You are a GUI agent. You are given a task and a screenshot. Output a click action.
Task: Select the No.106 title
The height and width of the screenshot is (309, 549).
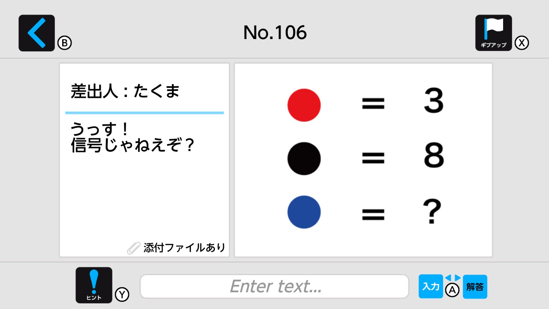(x=274, y=32)
